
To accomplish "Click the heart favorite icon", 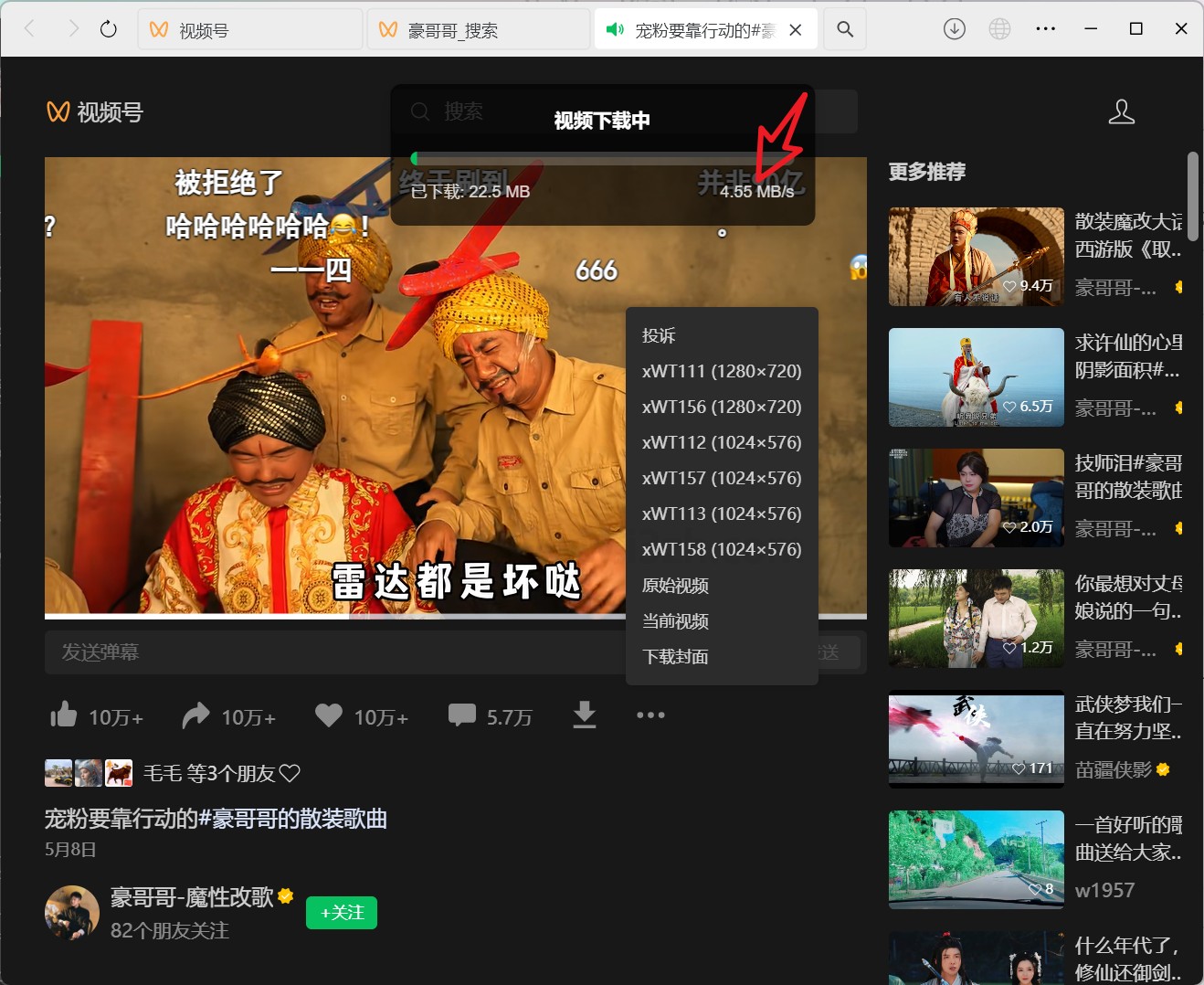I will coord(328,715).
